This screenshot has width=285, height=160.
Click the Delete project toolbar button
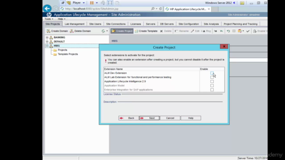pyautogui.click(x=166, y=31)
